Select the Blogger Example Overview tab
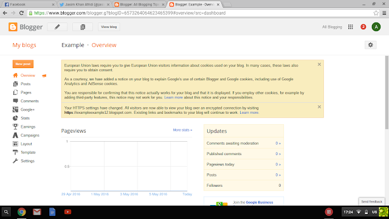 click(x=194, y=4)
